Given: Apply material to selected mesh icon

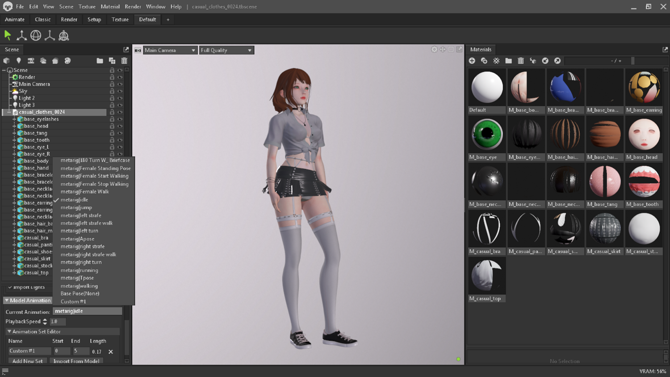Looking at the screenshot, I should (x=533, y=61).
